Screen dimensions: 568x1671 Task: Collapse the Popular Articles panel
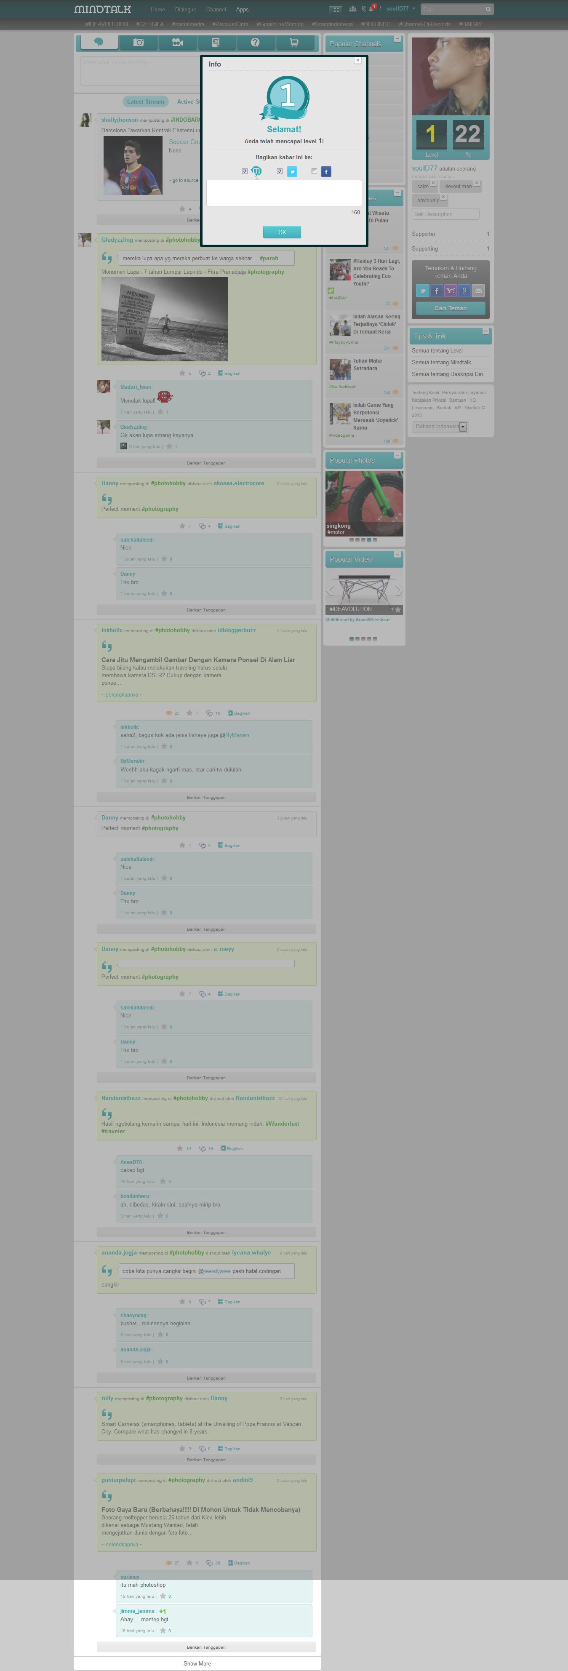(397, 193)
